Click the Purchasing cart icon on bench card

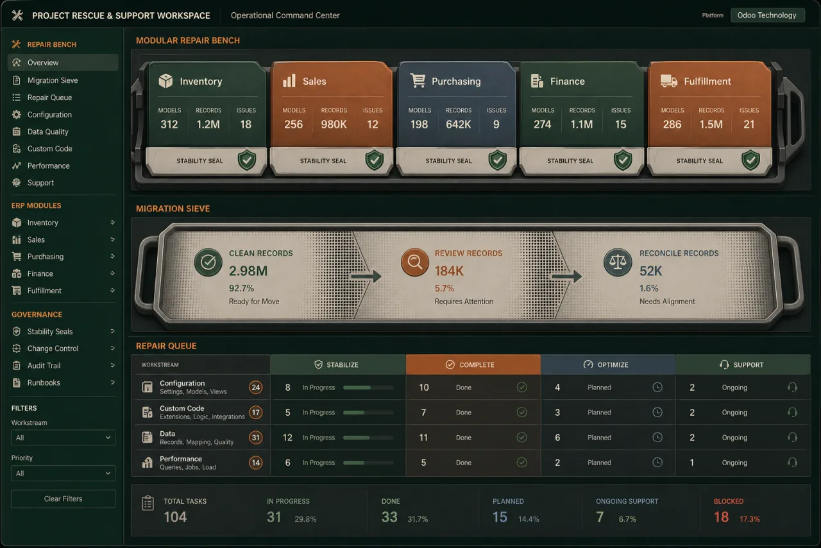click(418, 80)
